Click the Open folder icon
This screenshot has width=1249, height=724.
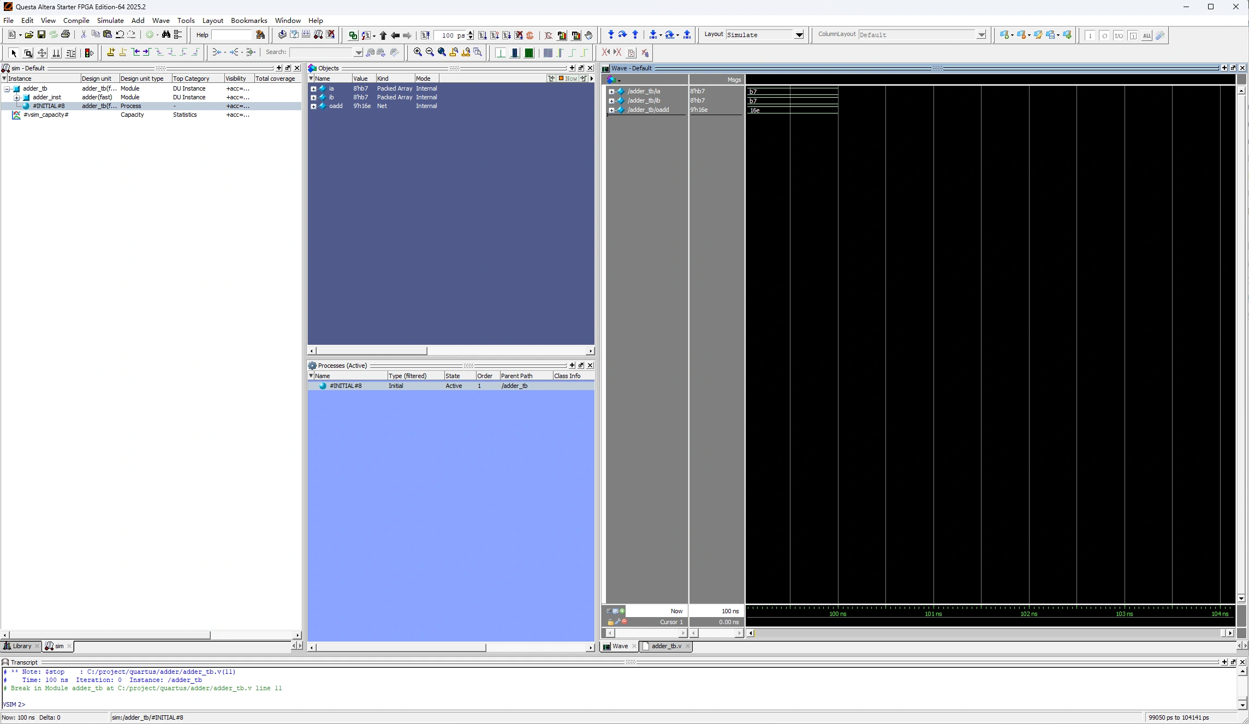(29, 35)
